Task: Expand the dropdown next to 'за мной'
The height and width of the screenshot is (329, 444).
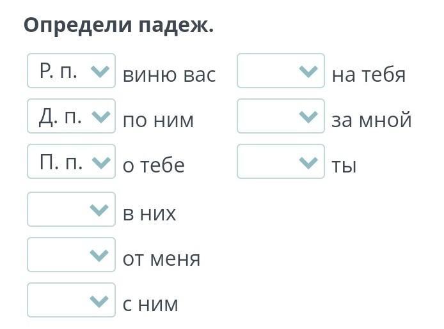Action: pos(281,116)
